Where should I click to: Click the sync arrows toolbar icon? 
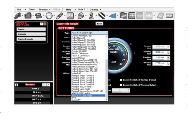click(124, 16)
